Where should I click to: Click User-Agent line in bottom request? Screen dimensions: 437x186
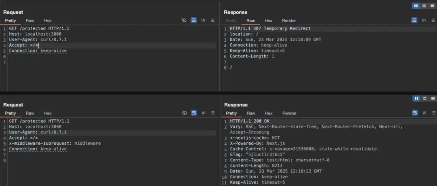point(38,132)
